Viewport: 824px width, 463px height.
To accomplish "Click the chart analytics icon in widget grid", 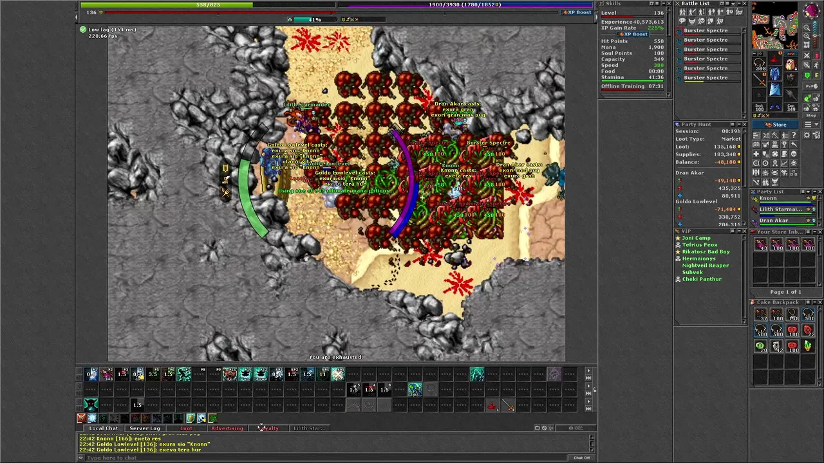I will [785, 163].
